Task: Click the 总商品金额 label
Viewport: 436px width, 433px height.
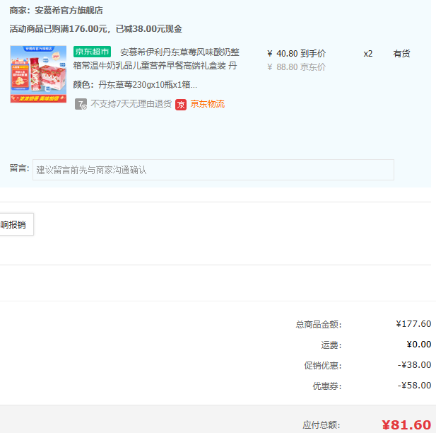Action: [319, 325]
